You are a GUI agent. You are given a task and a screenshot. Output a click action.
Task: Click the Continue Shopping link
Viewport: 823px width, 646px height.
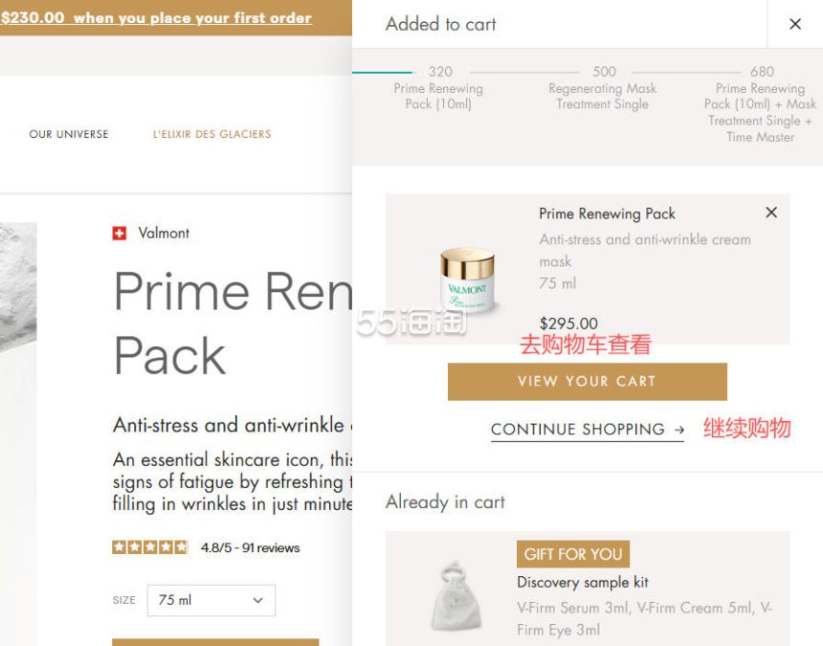click(x=577, y=430)
